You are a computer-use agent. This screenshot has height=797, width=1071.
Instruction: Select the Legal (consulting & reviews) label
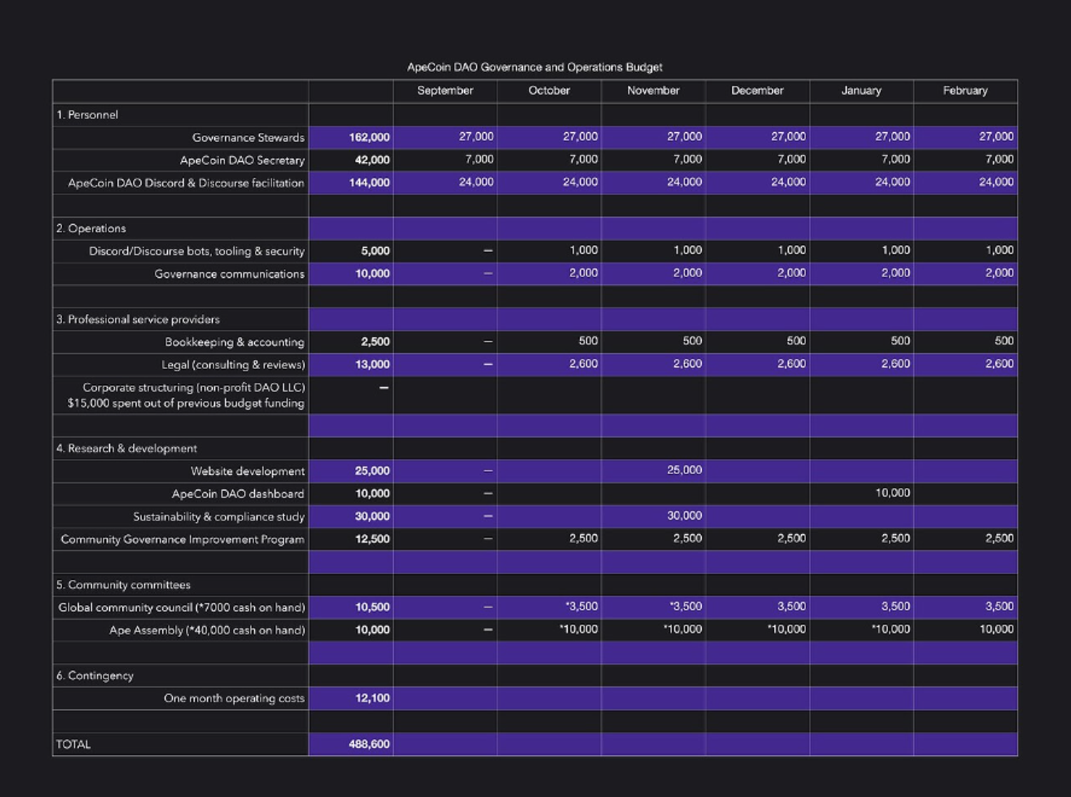coord(233,365)
